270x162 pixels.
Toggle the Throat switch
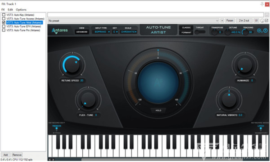click(x=200, y=32)
